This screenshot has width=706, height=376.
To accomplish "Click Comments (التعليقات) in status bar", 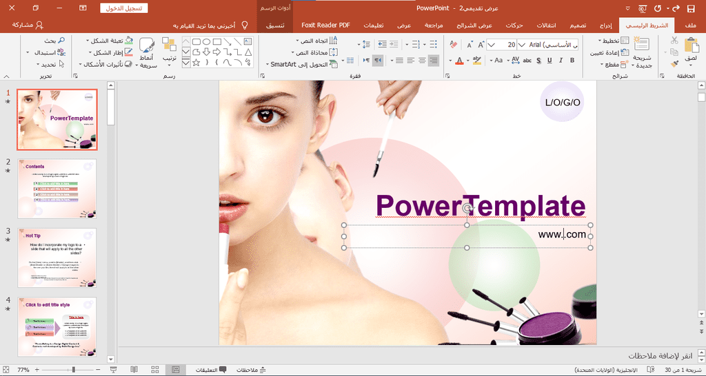I will tap(211, 370).
